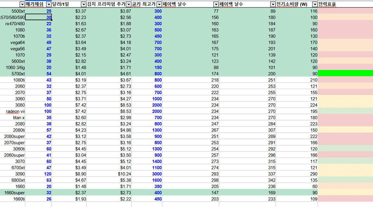Open the 김치 프리미엄 추가 filter dropdown
The image size is (373, 207).
[129, 4]
